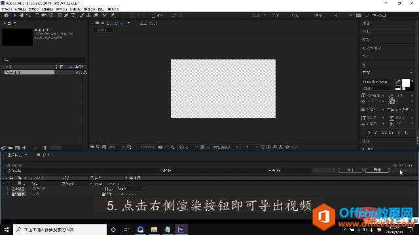Open the Times New Roman font family dropdown
This screenshot has width=419, height=235.
pos(377,82)
